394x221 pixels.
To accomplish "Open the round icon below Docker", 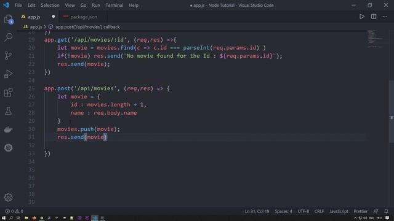I will tap(8, 147).
